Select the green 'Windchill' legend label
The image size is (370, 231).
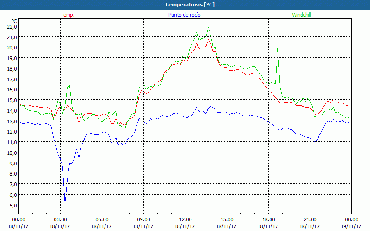coord(302,15)
